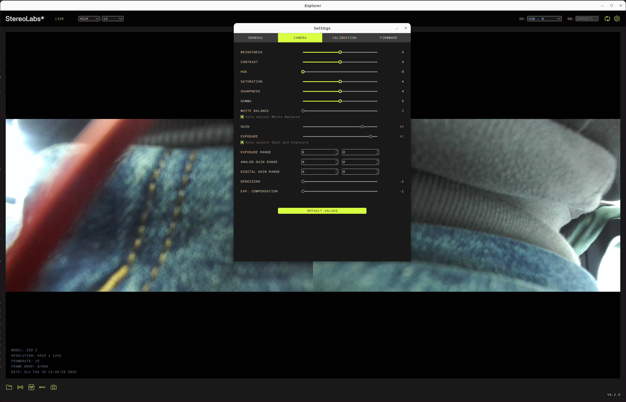The width and height of the screenshot is (626, 402).
Task: Click the Default Values button
Action: pos(322,211)
